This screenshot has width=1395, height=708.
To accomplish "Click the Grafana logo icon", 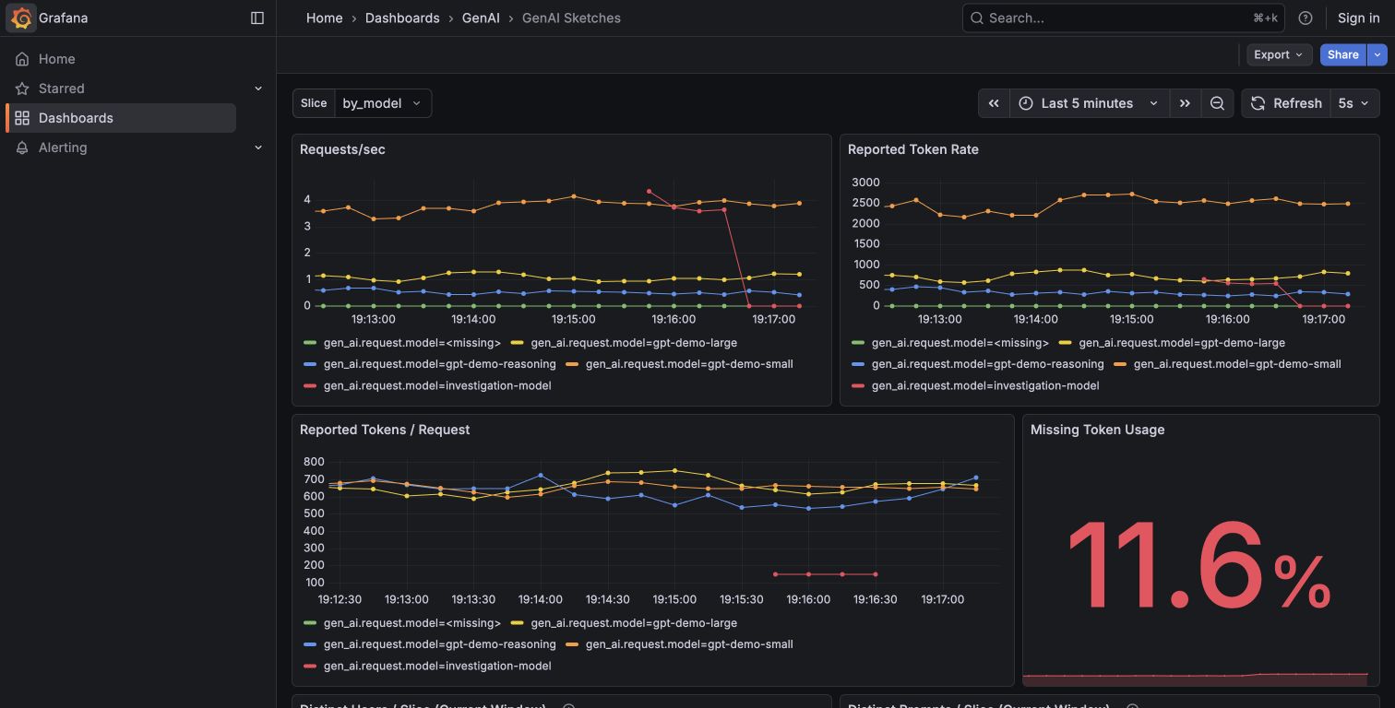I will [x=22, y=18].
